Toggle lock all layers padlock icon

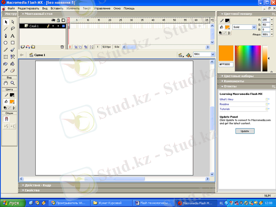pyautogui.click(x=58, y=20)
